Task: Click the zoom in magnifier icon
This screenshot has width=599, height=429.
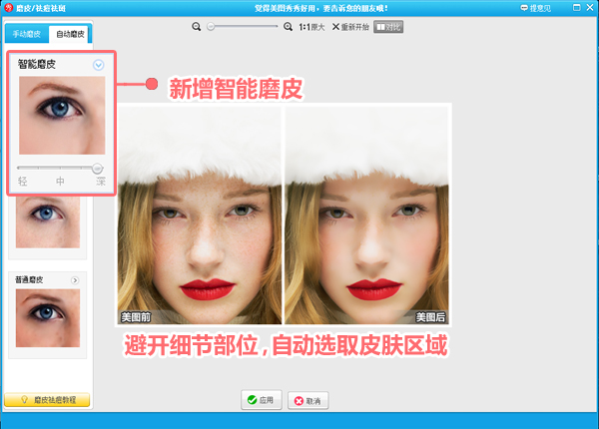Action: 289,27
